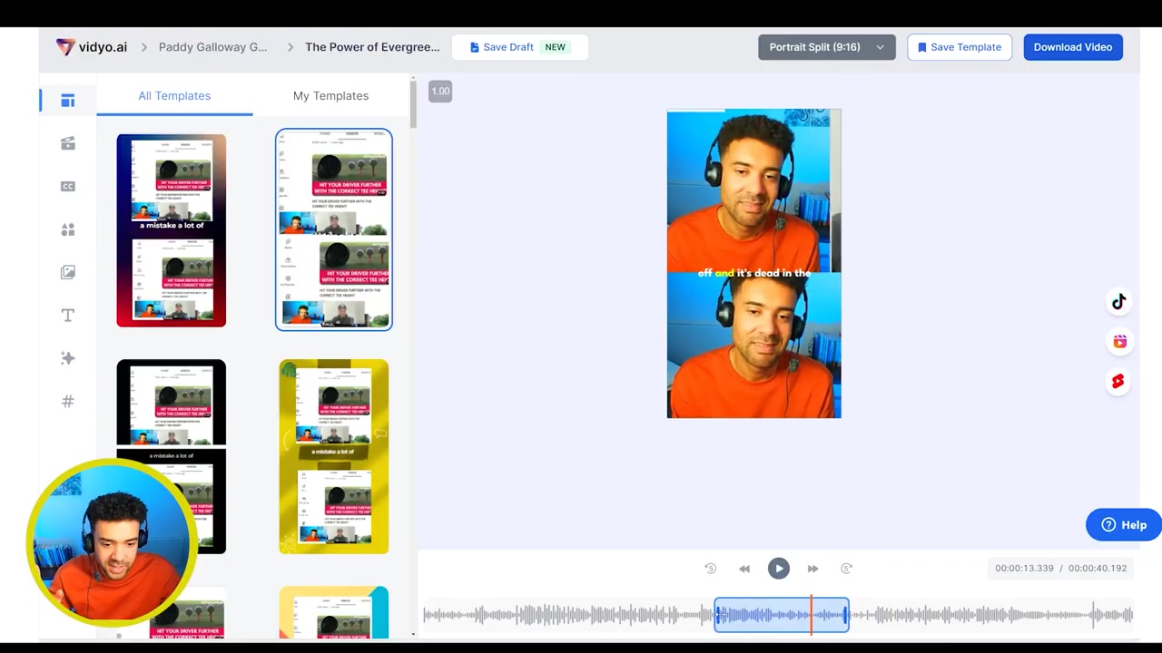Open the video clips clapperboard panel

68,143
